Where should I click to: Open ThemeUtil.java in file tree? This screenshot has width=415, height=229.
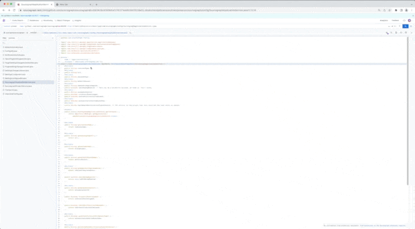(11, 90)
